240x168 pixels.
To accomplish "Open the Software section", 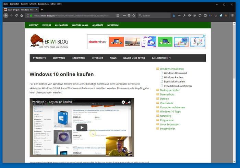I will [59, 58].
